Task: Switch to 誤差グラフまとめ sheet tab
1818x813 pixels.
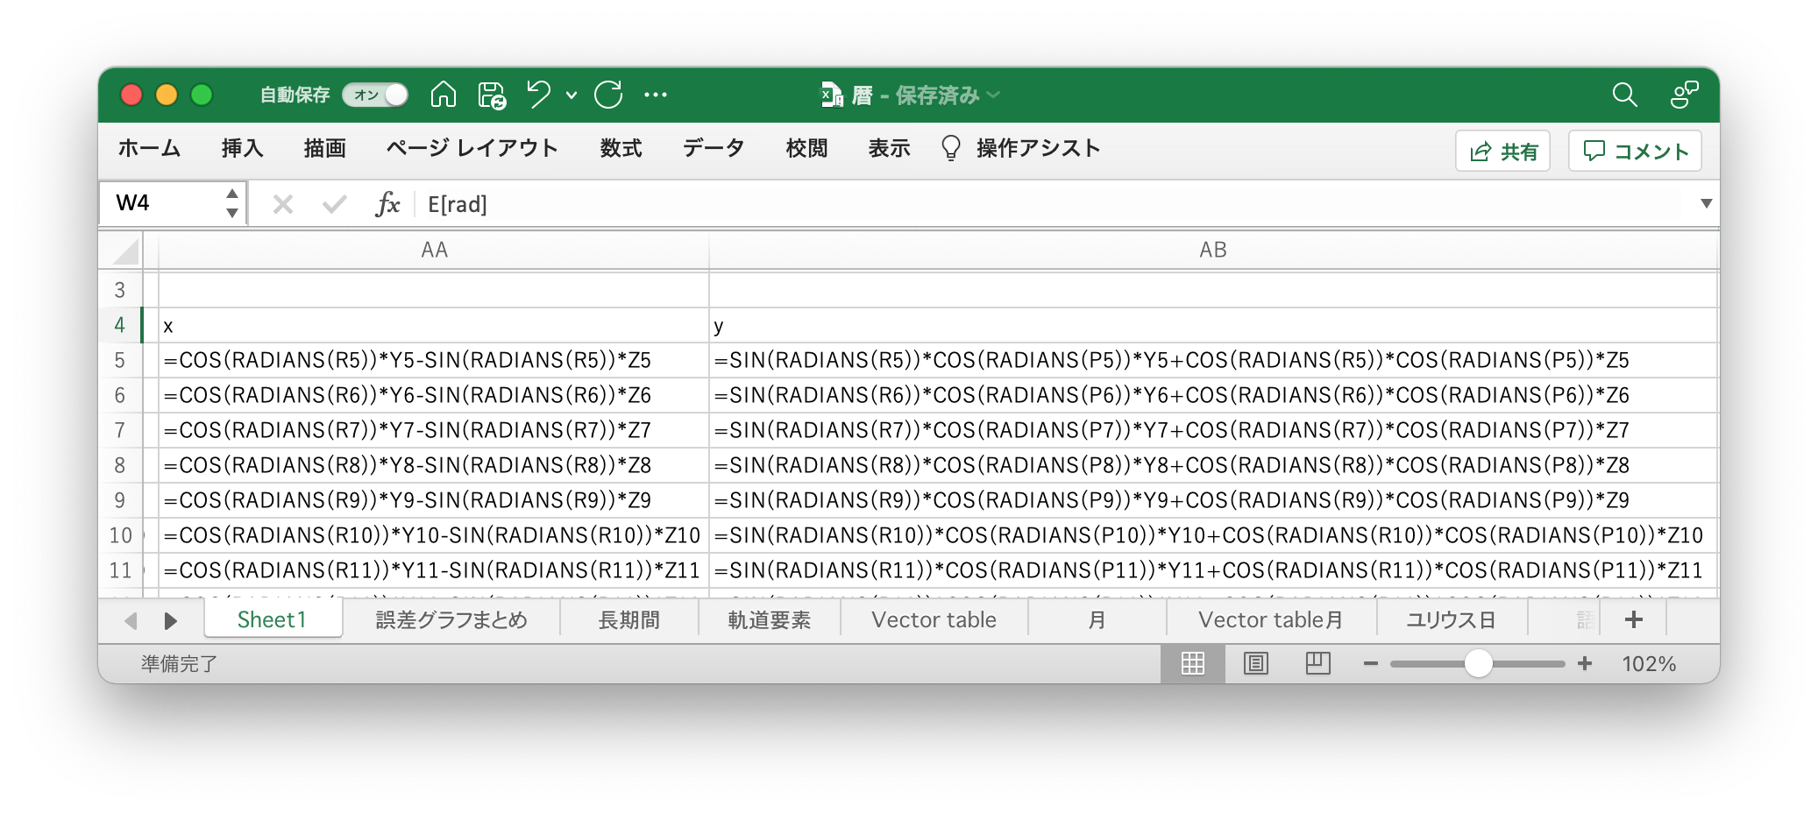Action: click(x=451, y=619)
